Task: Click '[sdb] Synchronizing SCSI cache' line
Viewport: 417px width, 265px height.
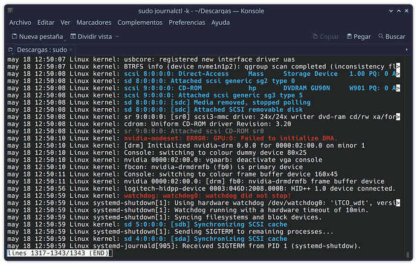Action: pos(147,224)
